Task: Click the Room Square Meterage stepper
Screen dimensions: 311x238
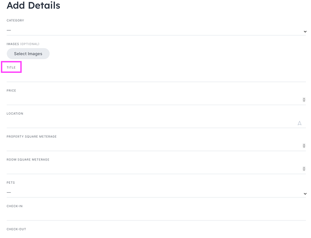Action: [x=304, y=169]
